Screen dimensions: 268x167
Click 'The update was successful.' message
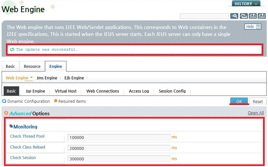(x=47, y=50)
